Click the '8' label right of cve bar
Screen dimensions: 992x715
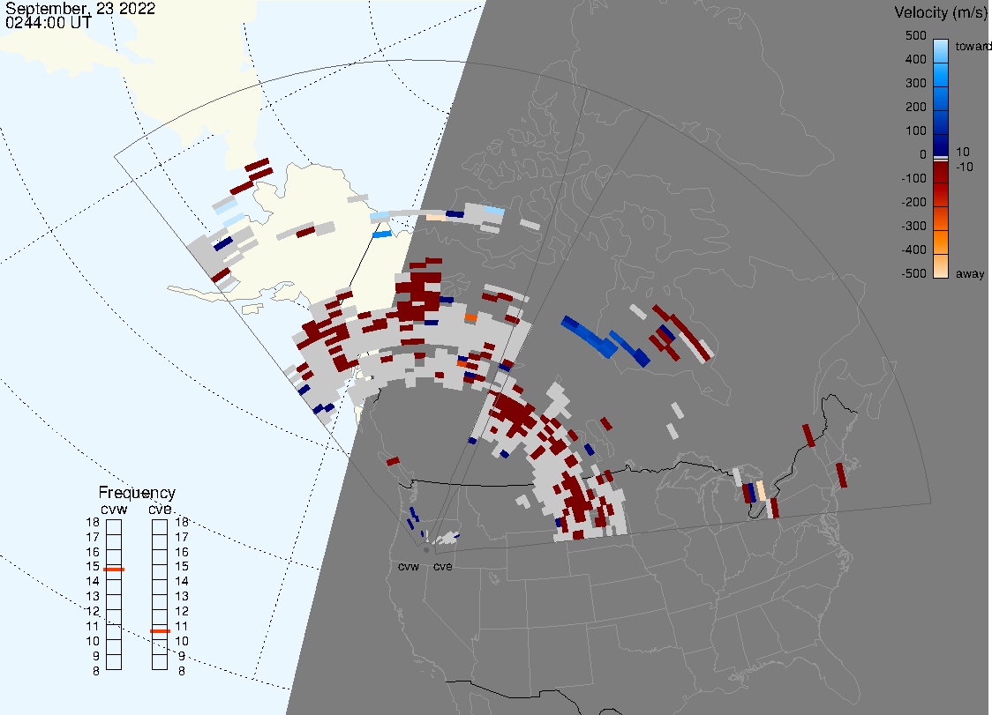[x=182, y=672]
